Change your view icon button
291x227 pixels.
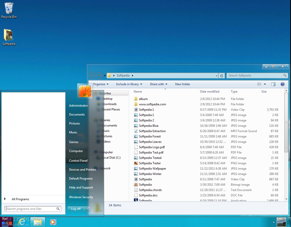(x=259, y=84)
